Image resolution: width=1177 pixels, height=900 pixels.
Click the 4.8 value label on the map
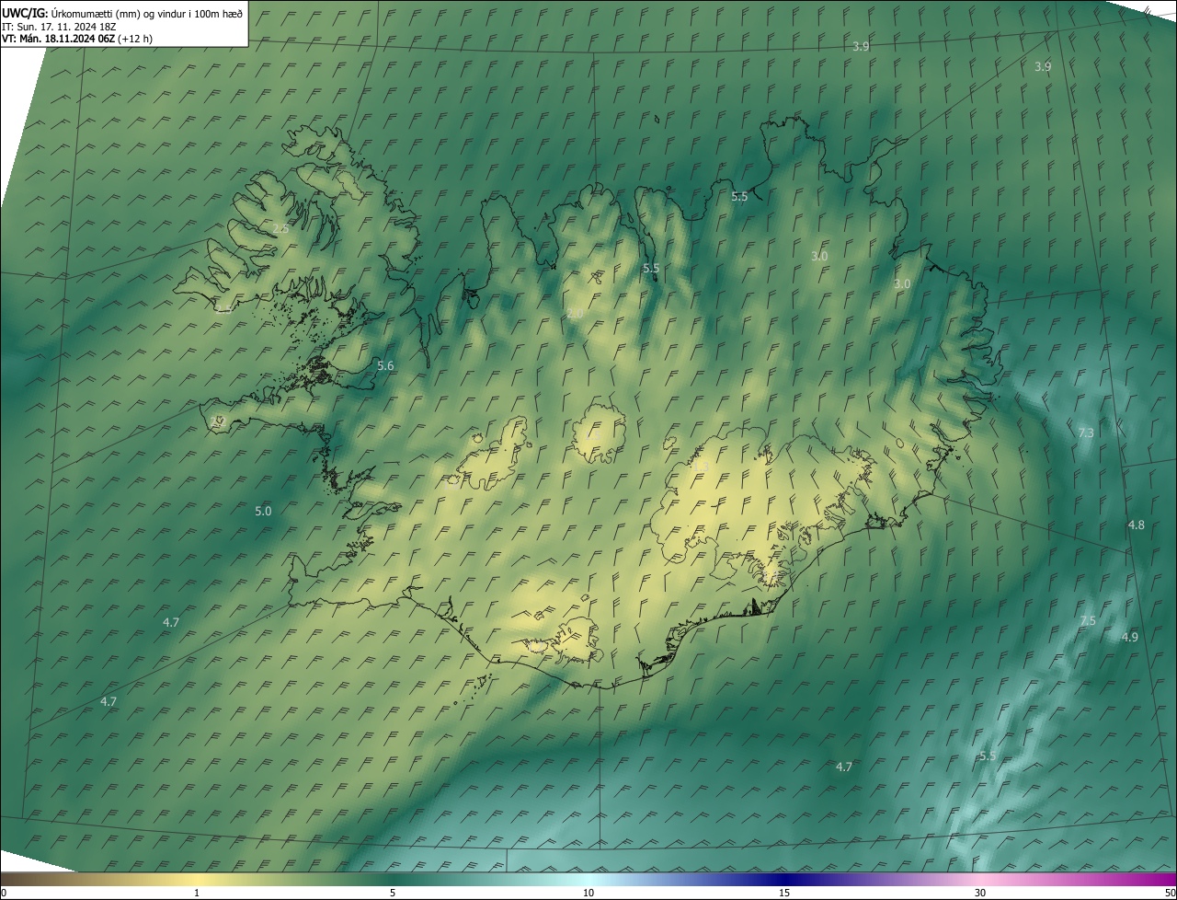pos(1137,525)
